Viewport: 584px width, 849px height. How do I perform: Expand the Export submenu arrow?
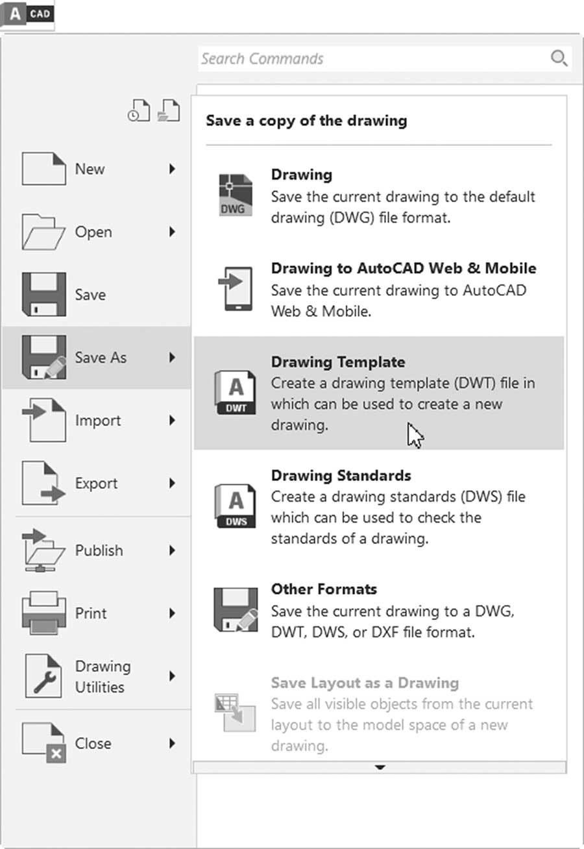pos(172,483)
